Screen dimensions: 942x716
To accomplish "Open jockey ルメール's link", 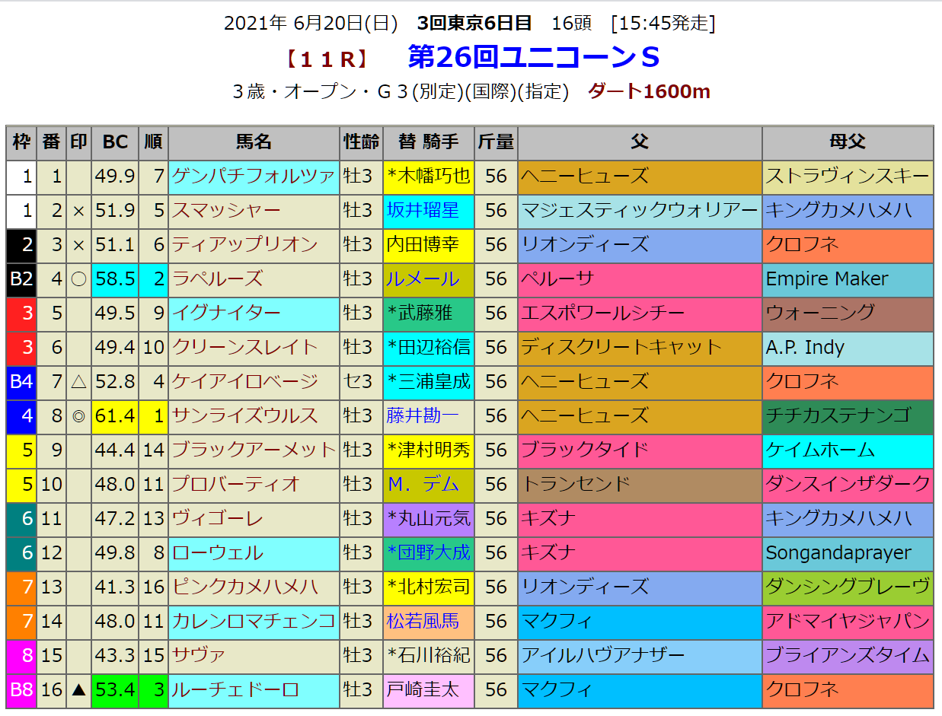I will [x=423, y=279].
